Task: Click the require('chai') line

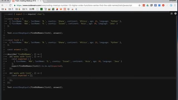Action: (x=26, y=14)
